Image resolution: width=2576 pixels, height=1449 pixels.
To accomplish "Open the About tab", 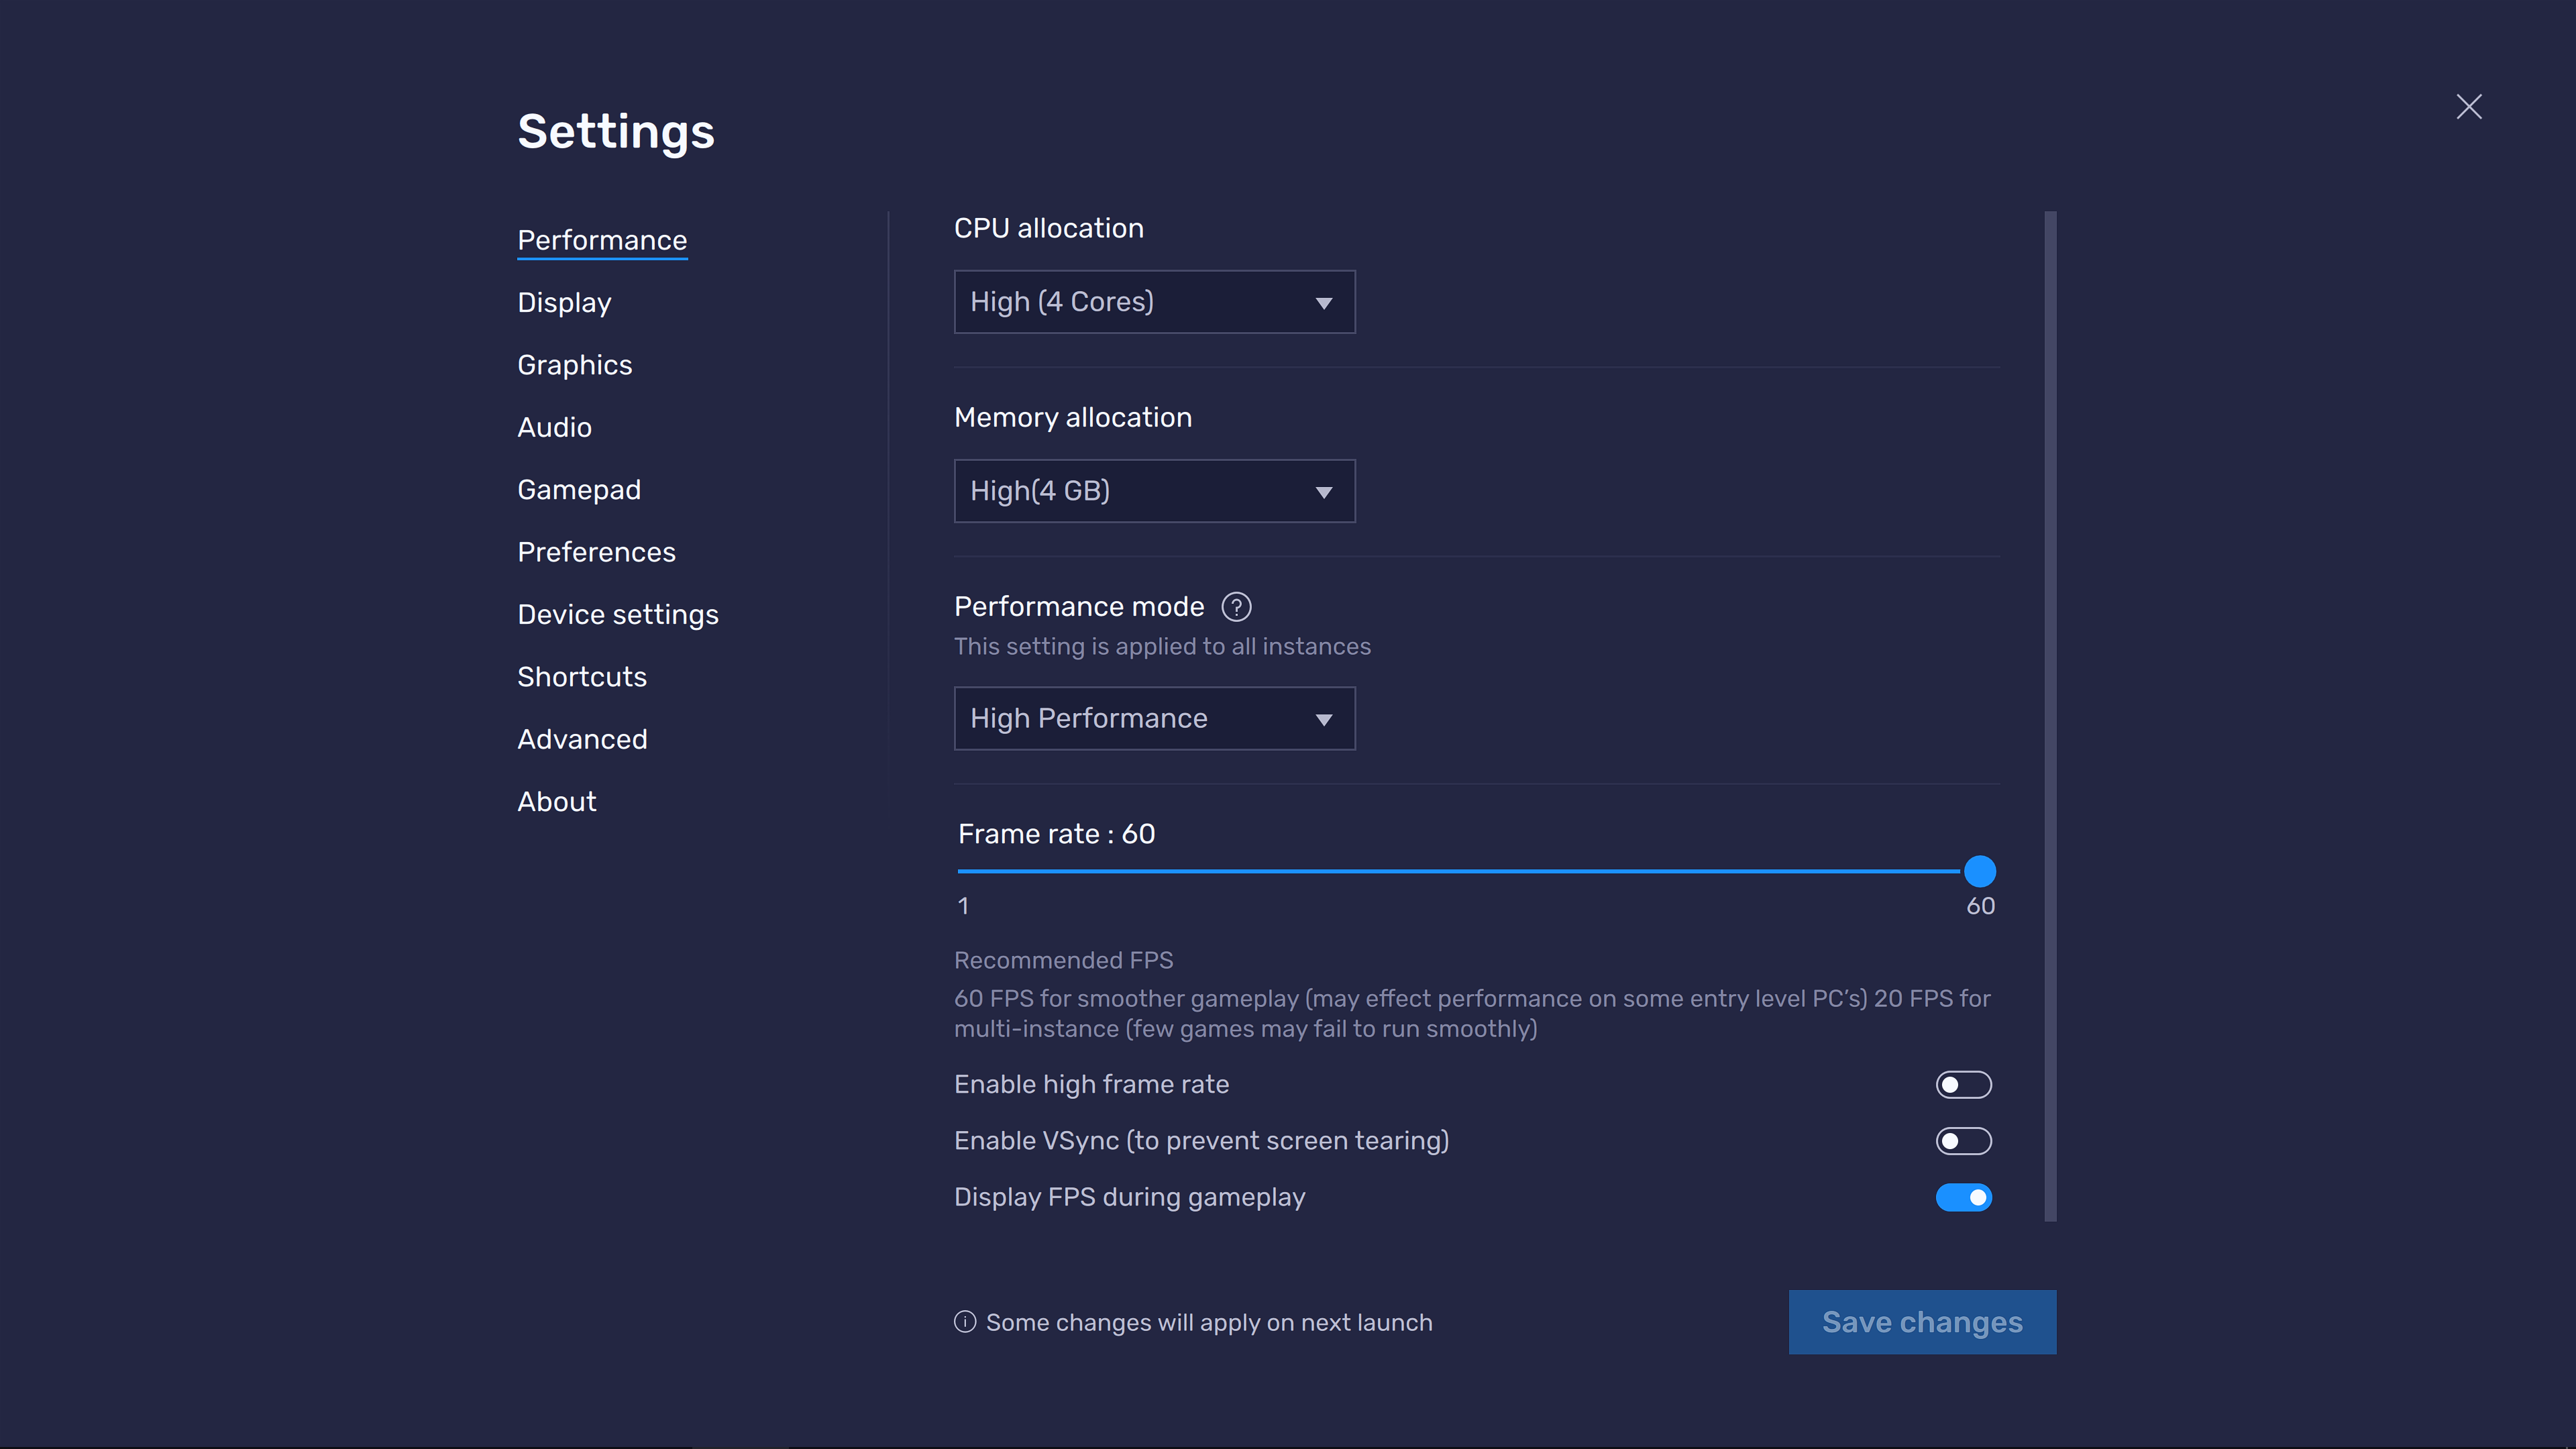I will click(556, 802).
